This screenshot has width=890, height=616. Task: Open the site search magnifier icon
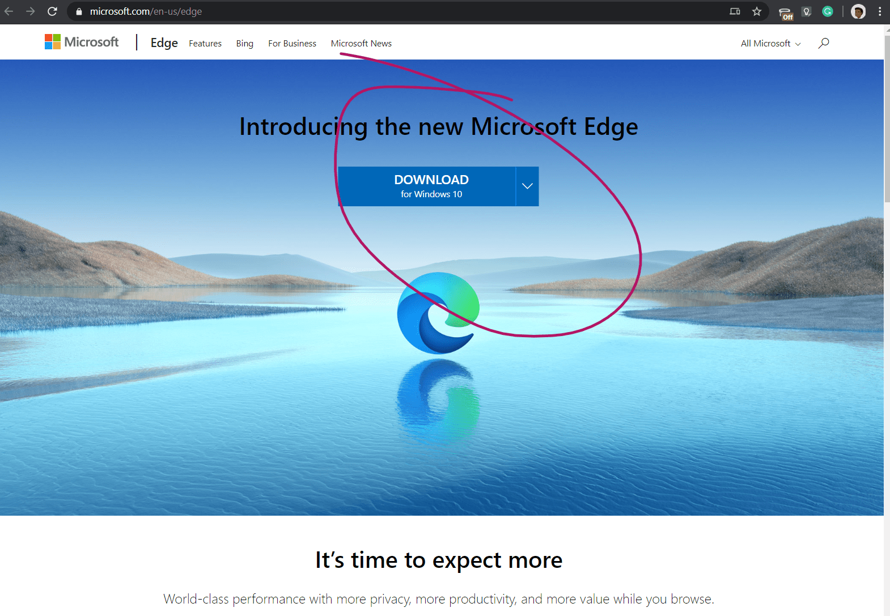click(824, 43)
